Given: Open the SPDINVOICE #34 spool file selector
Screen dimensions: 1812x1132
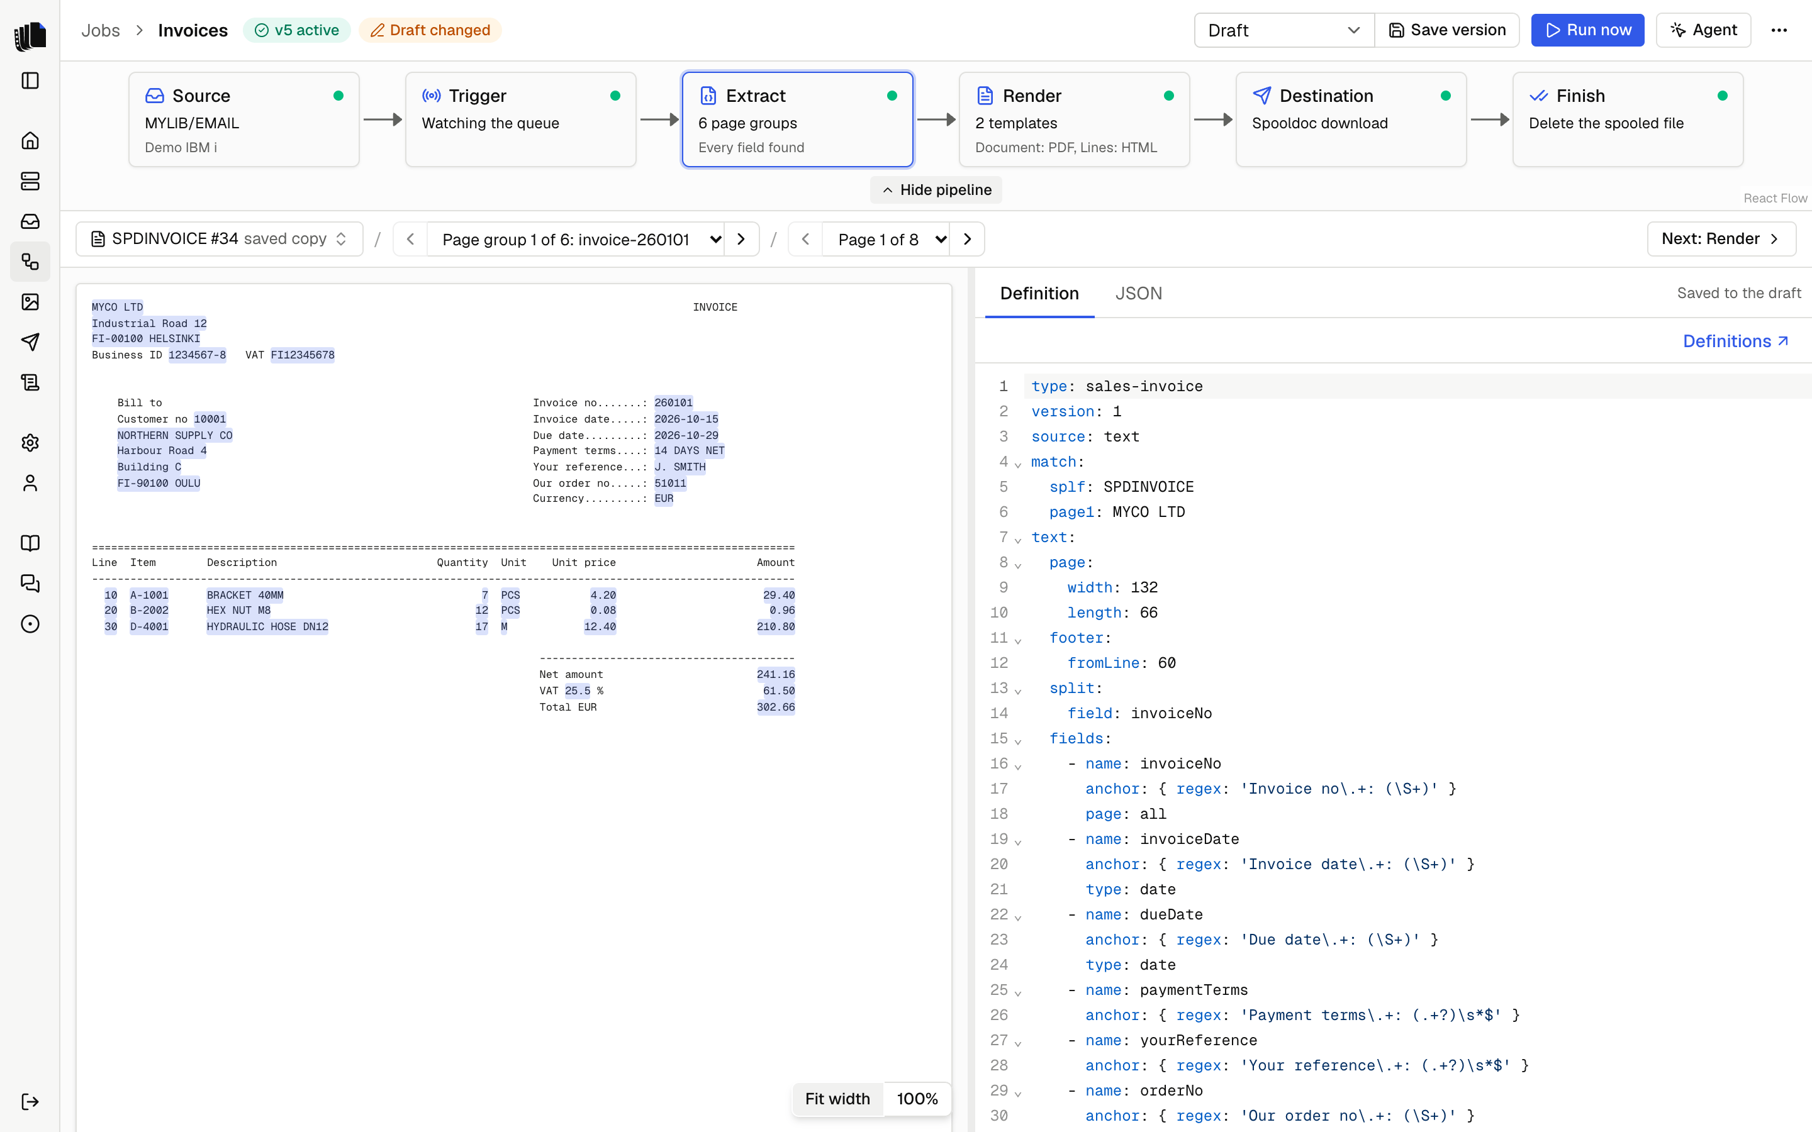Looking at the screenshot, I should (x=220, y=239).
